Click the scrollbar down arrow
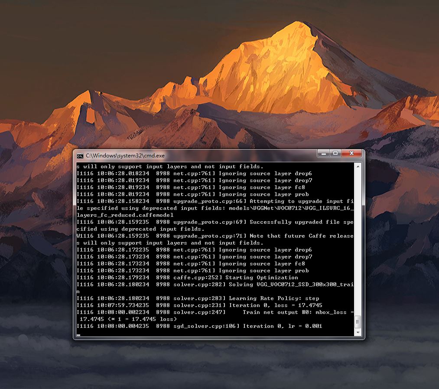 tap(358, 332)
